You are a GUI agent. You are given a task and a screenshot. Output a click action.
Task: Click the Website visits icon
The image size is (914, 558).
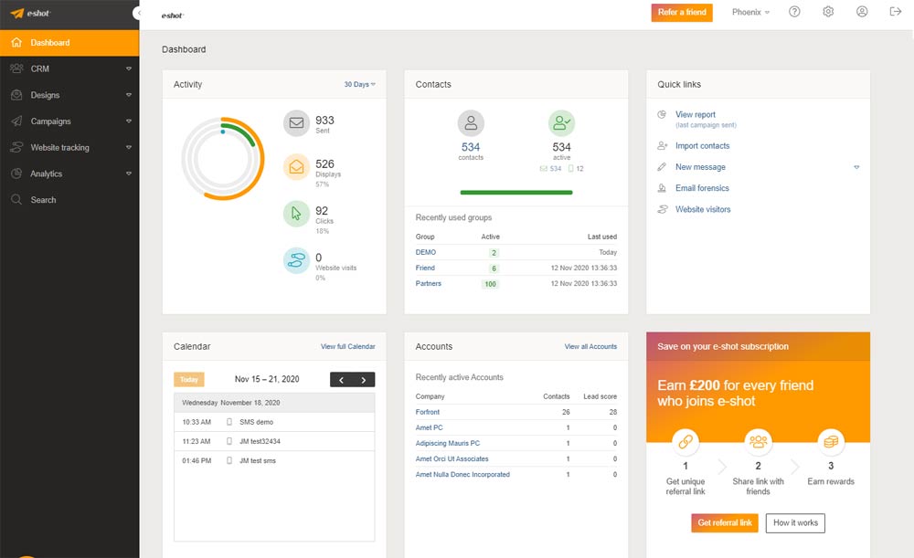click(x=296, y=260)
